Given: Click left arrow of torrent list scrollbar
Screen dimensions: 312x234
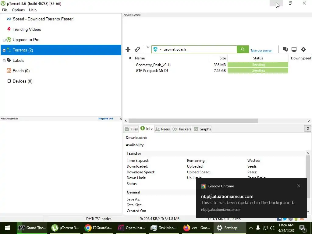Looking at the screenshot, I should click(126, 121).
